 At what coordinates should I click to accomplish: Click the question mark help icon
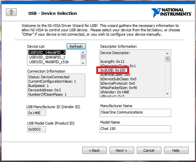11,12
